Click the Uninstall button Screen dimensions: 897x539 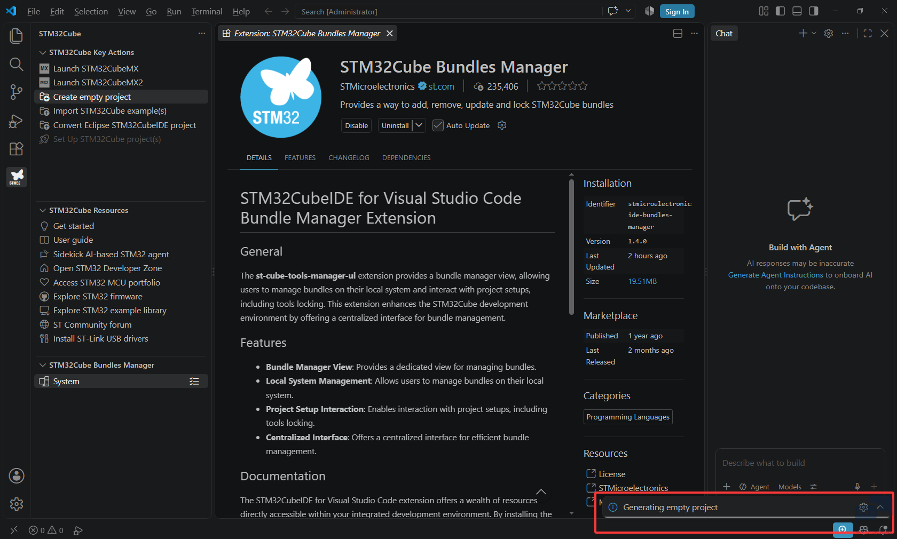click(x=395, y=125)
